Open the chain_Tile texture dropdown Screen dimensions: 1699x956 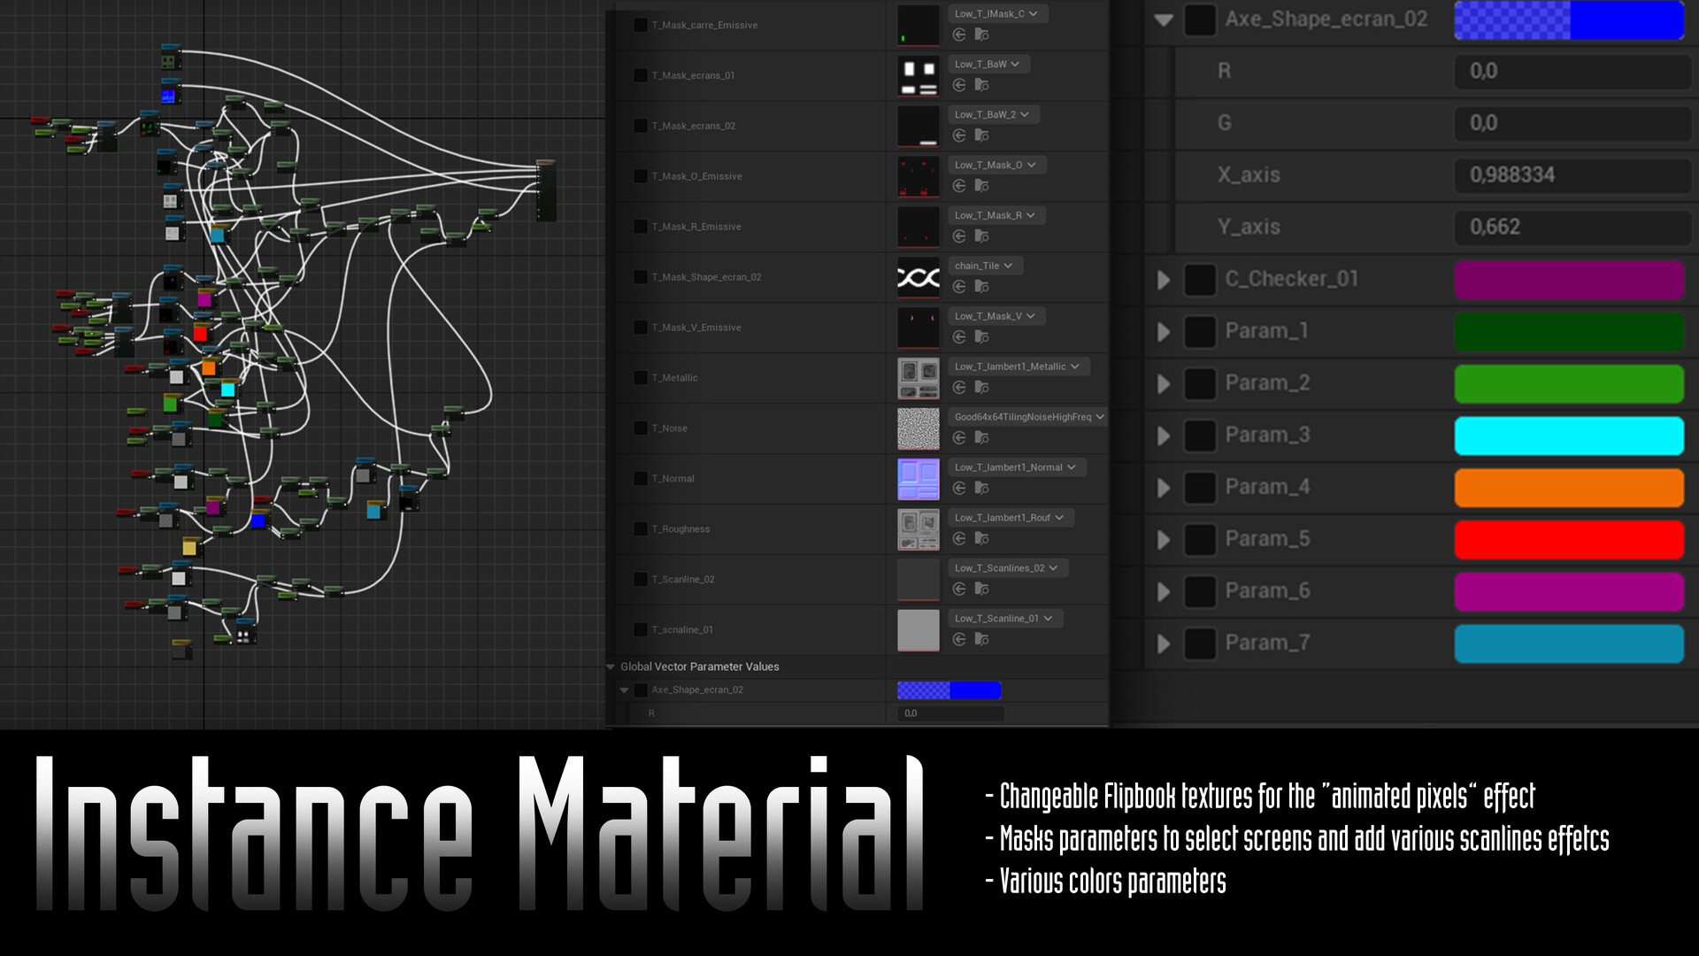(986, 266)
